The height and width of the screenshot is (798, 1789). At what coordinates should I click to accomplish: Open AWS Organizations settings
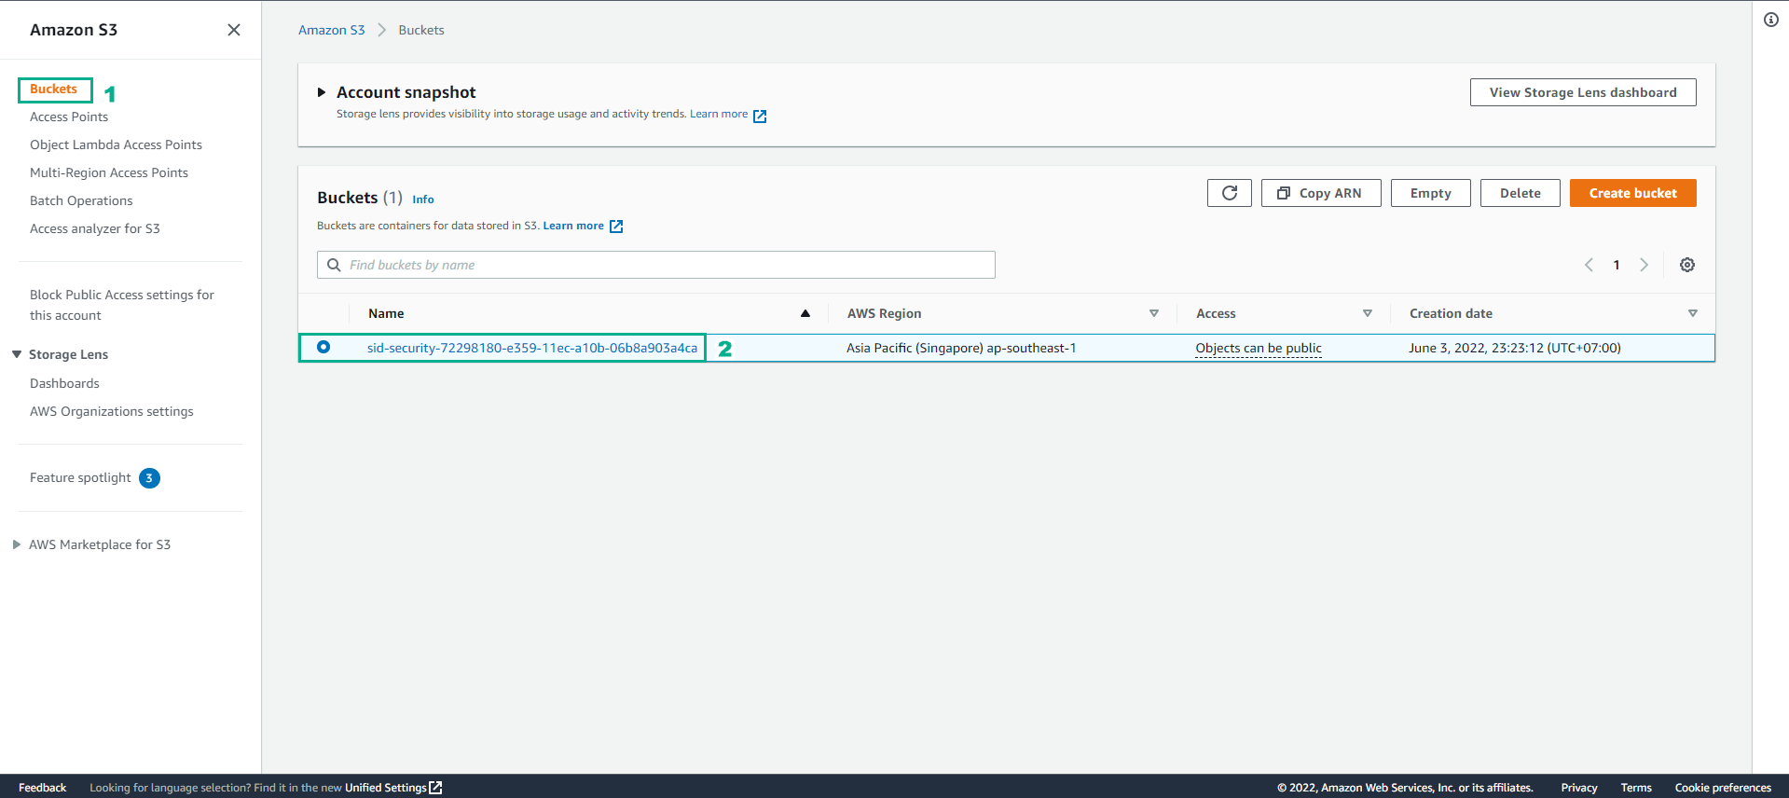(x=112, y=411)
